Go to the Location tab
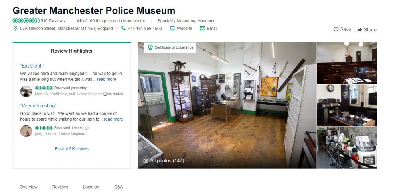The height and width of the screenshot is (195, 399). tap(91, 187)
